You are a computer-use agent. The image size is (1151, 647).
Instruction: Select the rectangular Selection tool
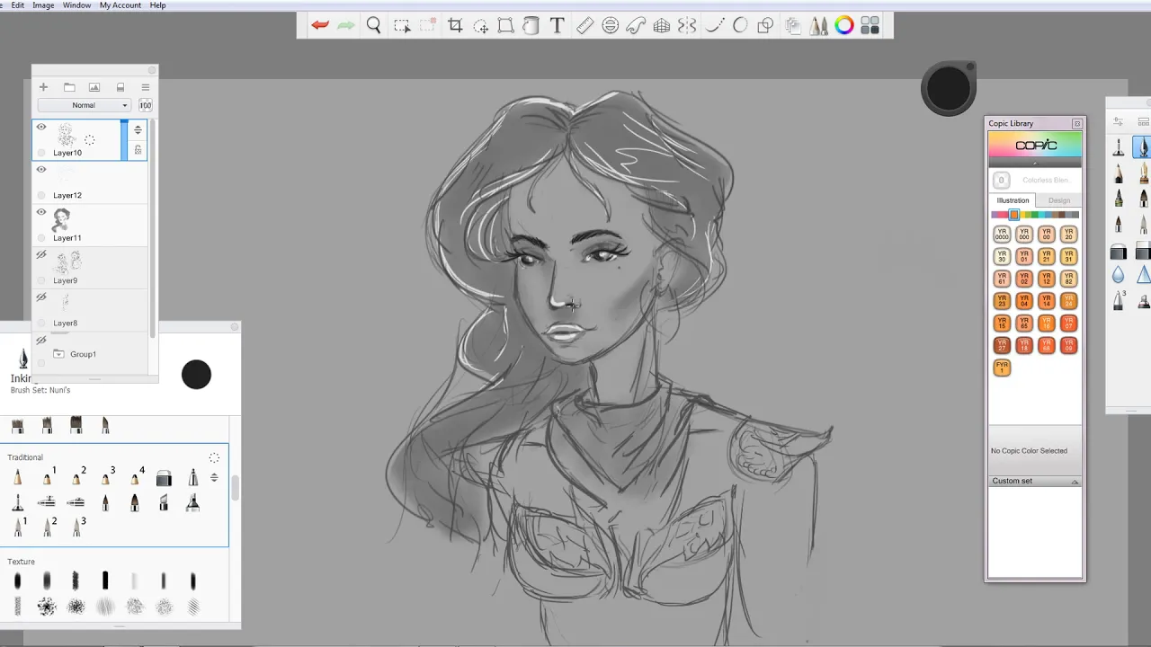(402, 26)
